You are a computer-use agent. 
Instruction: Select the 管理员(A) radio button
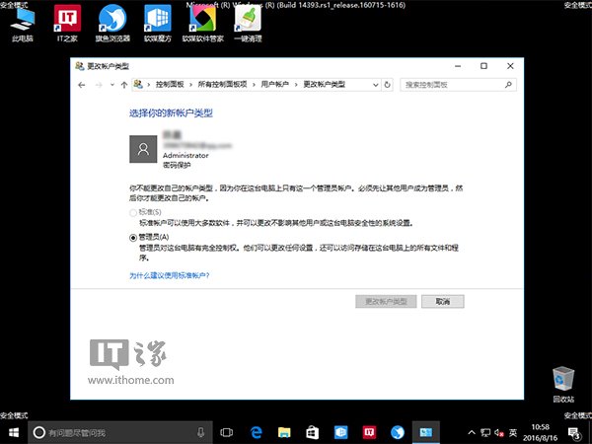pyautogui.click(x=134, y=238)
